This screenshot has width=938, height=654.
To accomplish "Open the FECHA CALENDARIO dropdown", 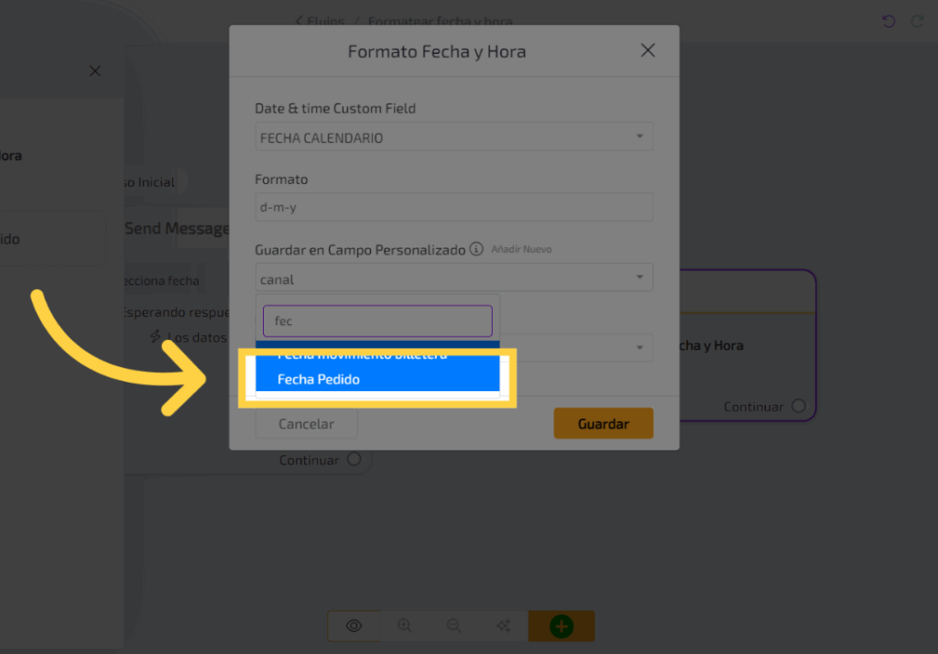I will tap(453, 137).
